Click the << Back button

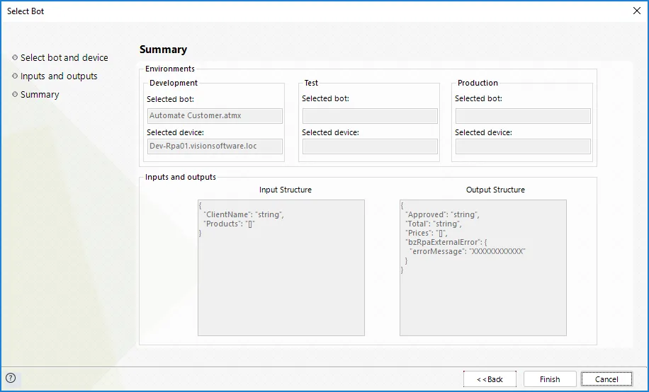[x=490, y=379]
